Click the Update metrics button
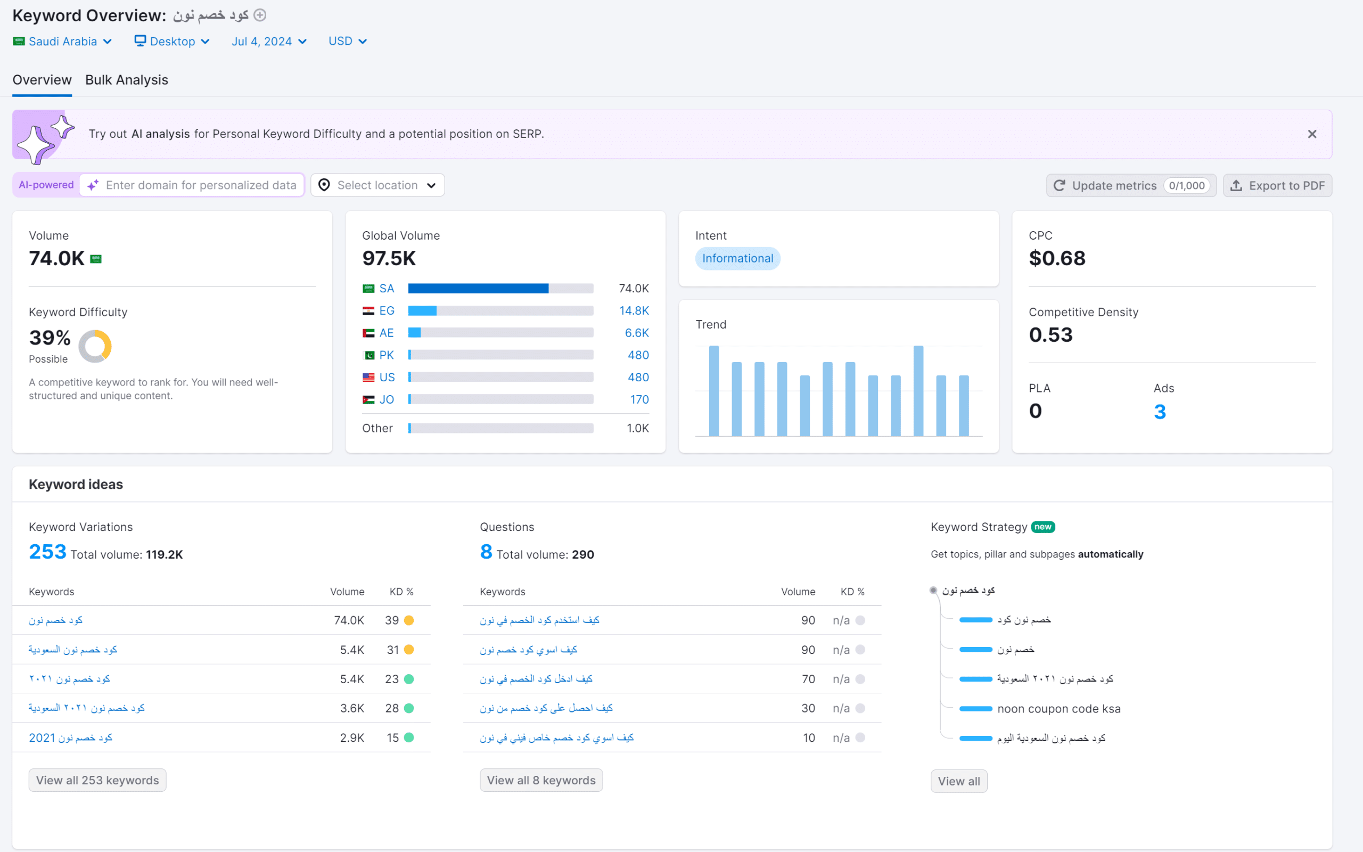The height and width of the screenshot is (852, 1363). coord(1131,185)
